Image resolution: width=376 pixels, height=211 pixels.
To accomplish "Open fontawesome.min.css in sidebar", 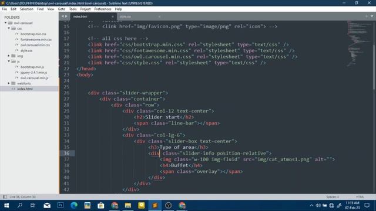I will click(36, 39).
